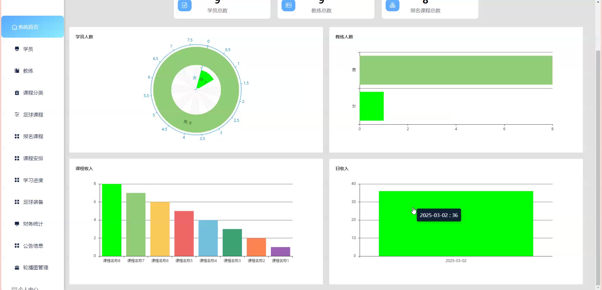Viewport: 602px width, 290px height.
Task: Open the 足球装备 menu item
Action: (33, 202)
